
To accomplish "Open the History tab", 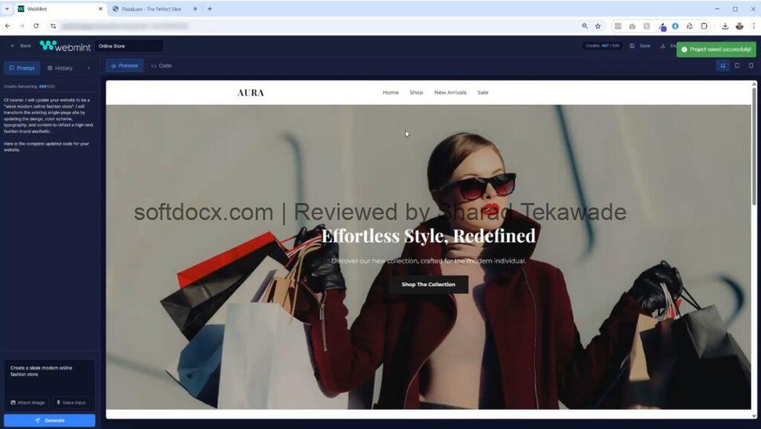I will [x=59, y=68].
